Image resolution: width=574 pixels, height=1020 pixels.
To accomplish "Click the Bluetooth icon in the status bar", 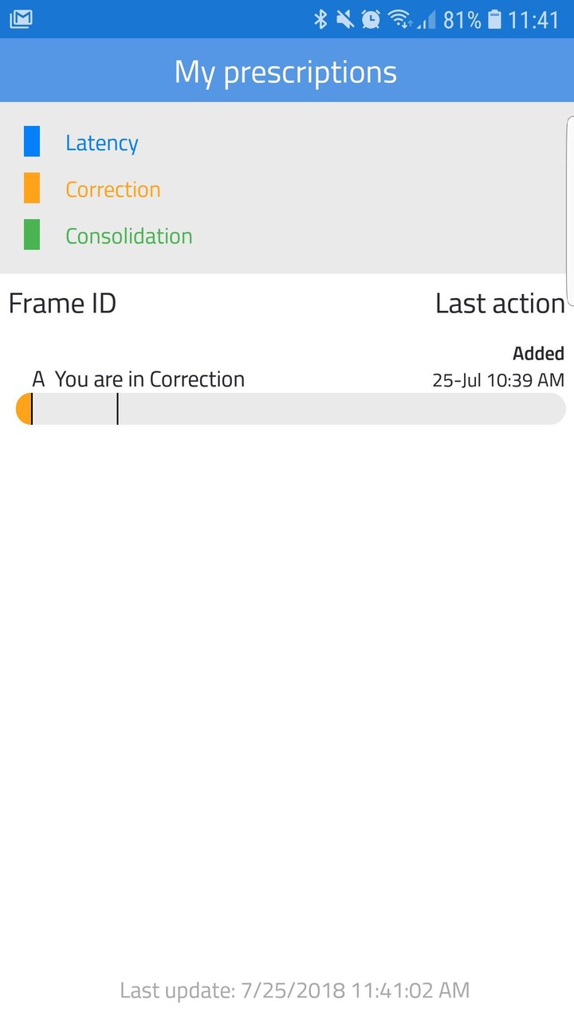I will pos(322,19).
